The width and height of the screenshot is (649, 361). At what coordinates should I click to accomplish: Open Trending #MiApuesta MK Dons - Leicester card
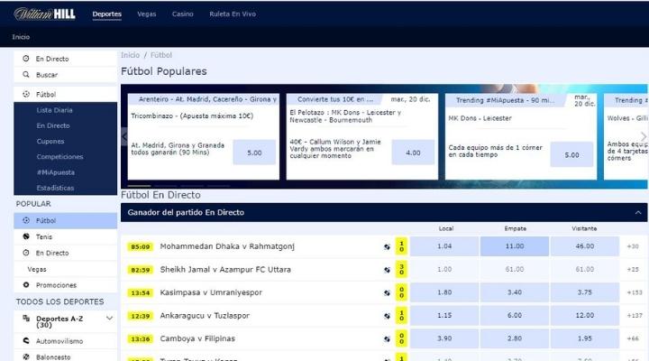pyautogui.click(x=521, y=137)
